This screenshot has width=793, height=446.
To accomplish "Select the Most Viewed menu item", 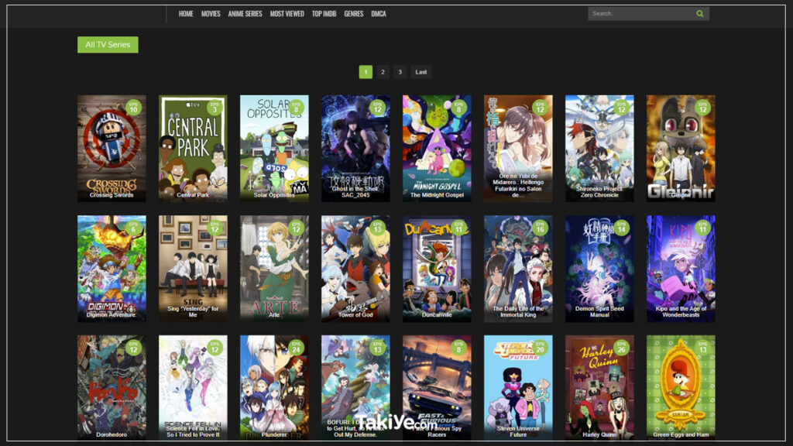I will tap(287, 14).
